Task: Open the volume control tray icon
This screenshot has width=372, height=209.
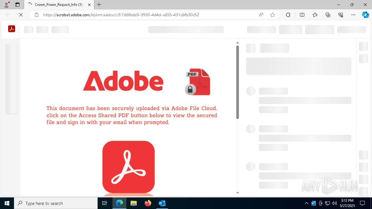Action: tap(335, 203)
